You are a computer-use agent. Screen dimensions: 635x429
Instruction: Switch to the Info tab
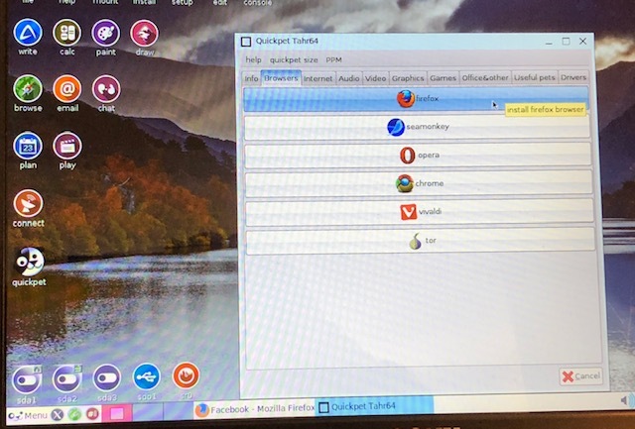click(251, 78)
